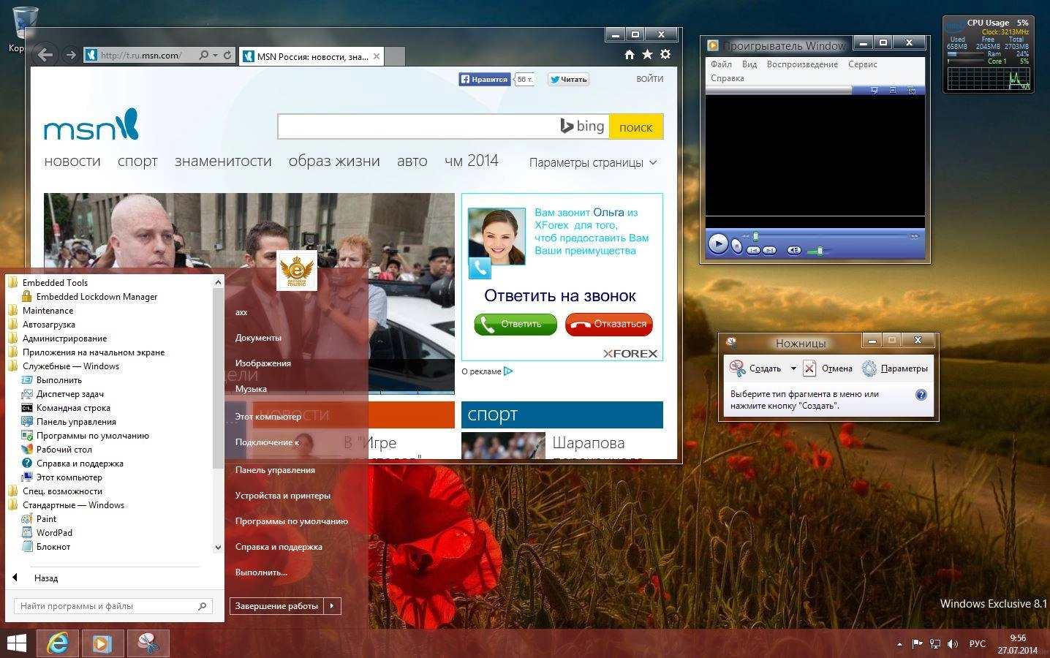Click fast-forward arrows in Media Player seek bar

(914, 236)
